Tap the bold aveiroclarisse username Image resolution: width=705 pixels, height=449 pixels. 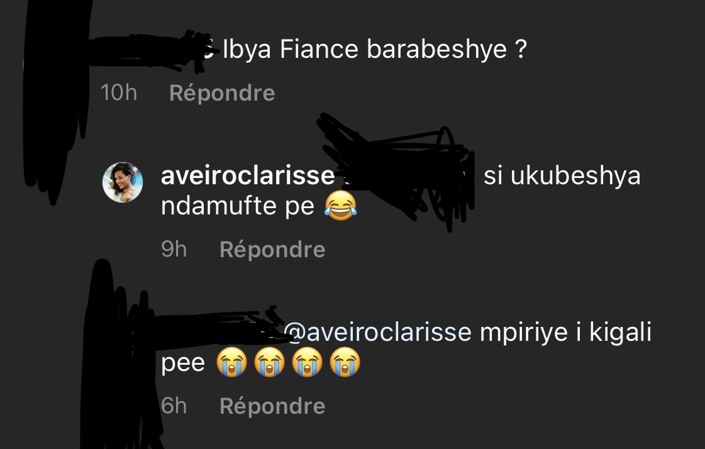pos(248,175)
